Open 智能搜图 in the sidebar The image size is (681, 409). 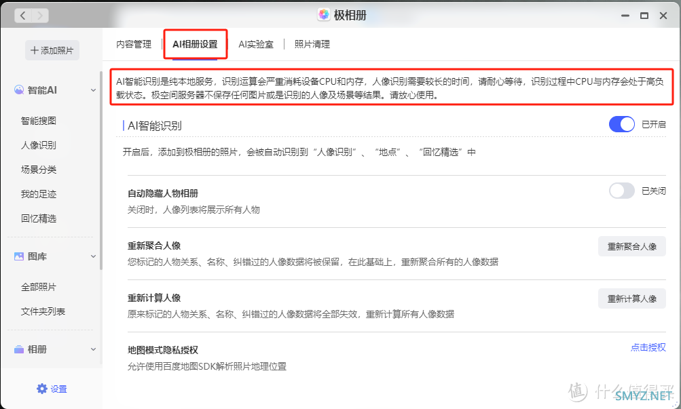[x=39, y=121]
